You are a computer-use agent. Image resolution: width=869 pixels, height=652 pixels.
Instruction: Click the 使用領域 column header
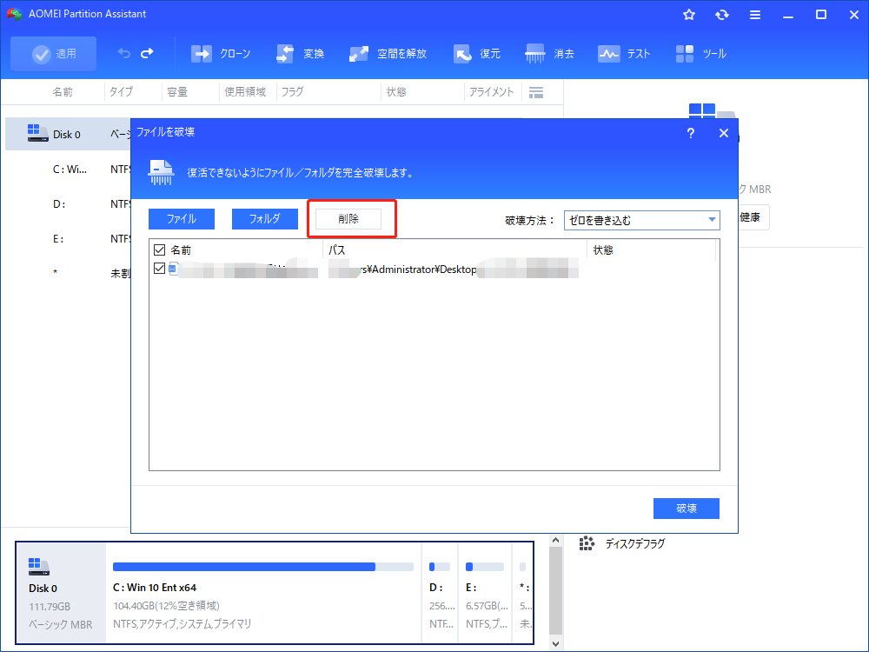tap(245, 92)
